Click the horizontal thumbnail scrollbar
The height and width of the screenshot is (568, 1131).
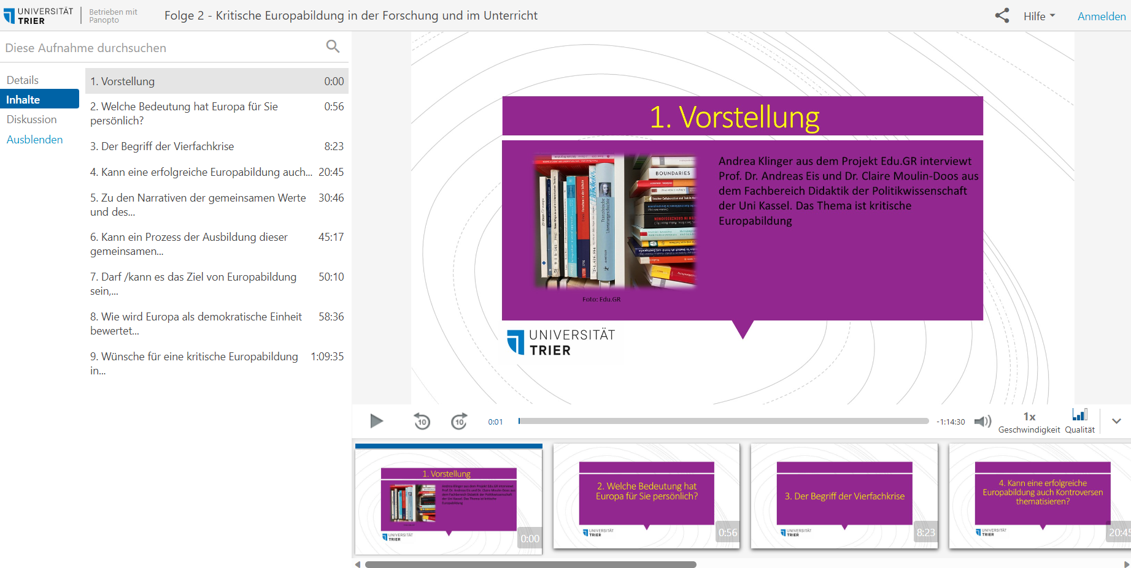click(530, 564)
